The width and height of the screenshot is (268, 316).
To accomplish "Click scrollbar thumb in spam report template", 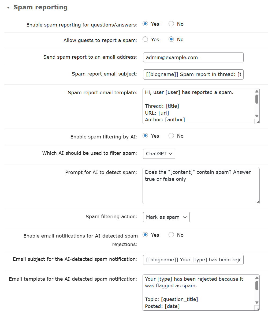I will tap(257, 99).
